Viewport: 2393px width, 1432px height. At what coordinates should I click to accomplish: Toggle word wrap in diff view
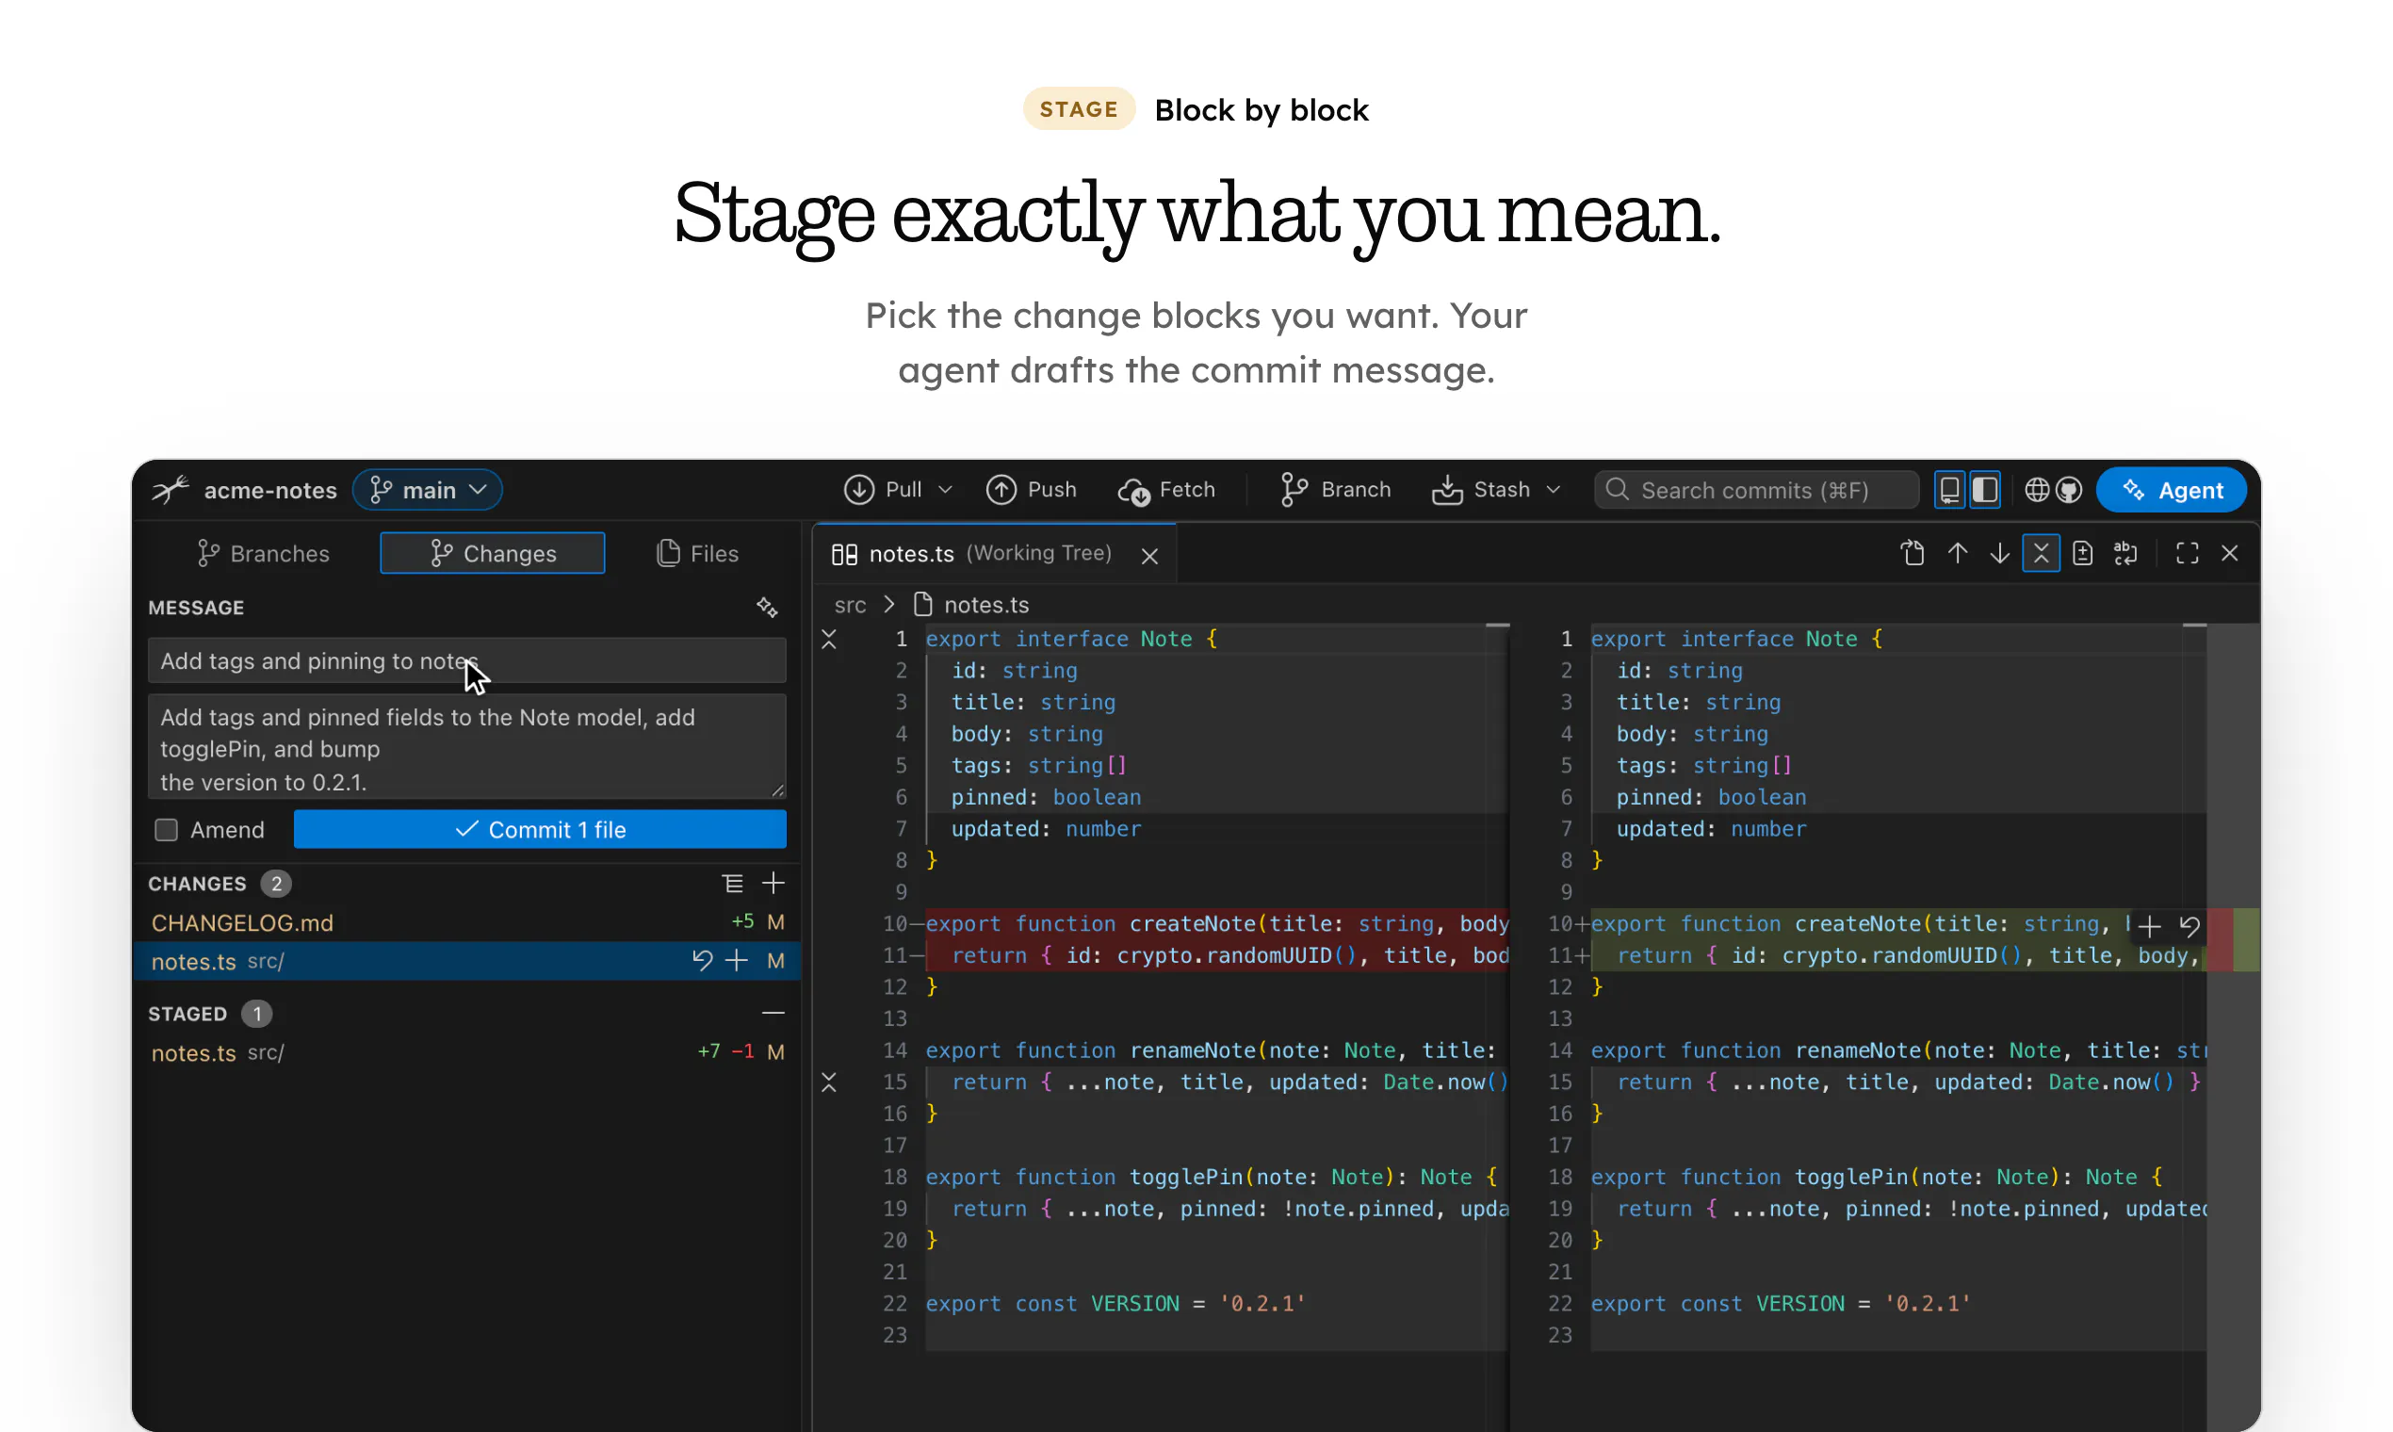pyautogui.click(x=2125, y=553)
